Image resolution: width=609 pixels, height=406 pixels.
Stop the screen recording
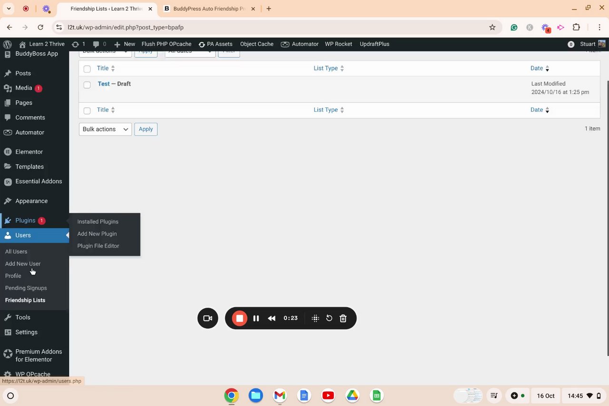coord(240,318)
